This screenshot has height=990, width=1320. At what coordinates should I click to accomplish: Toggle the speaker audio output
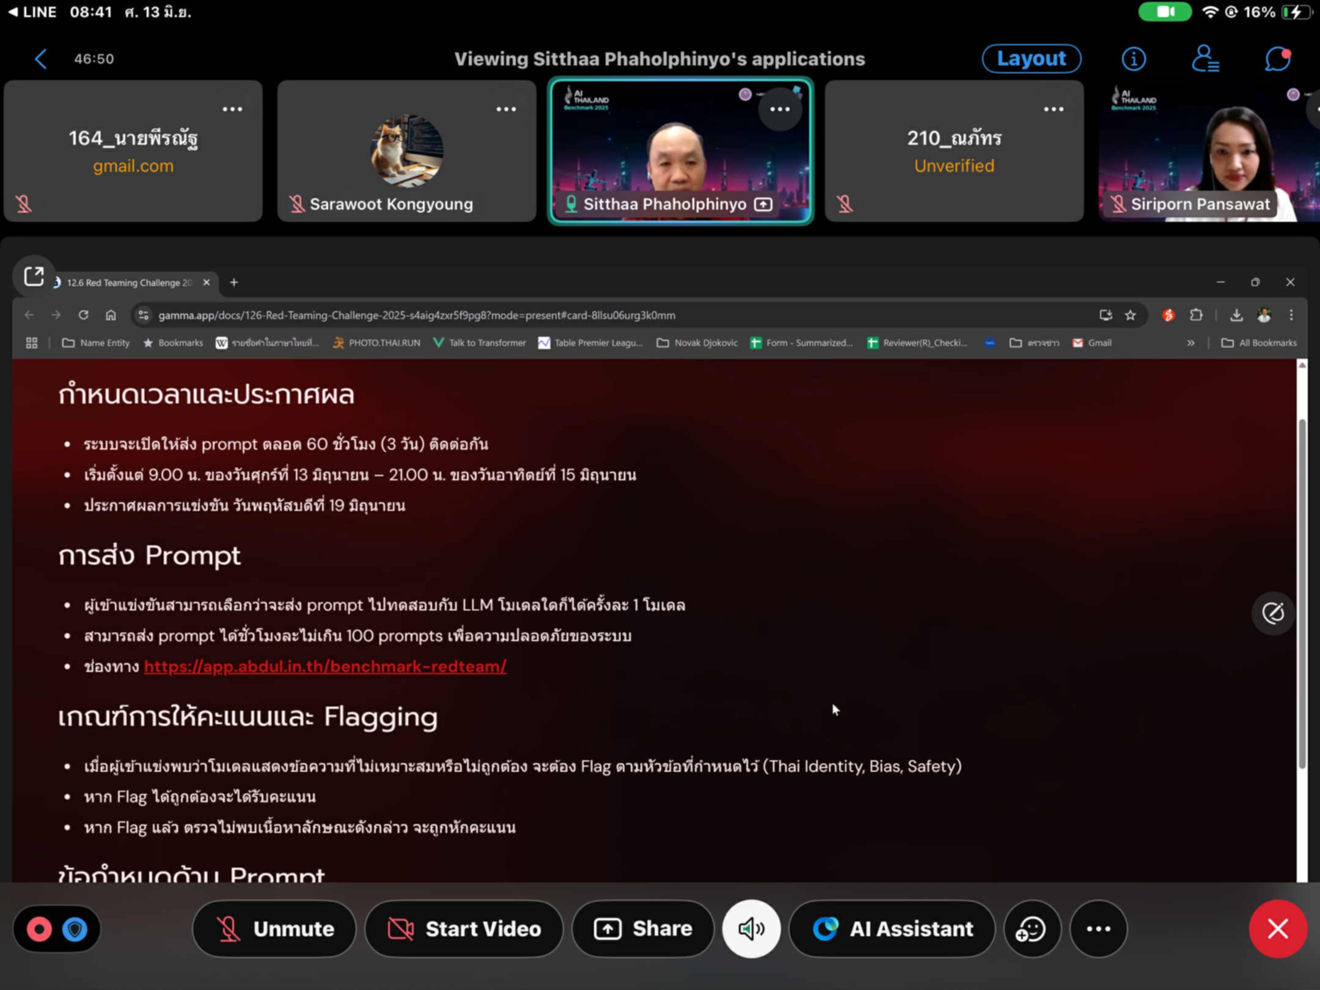[x=751, y=929]
